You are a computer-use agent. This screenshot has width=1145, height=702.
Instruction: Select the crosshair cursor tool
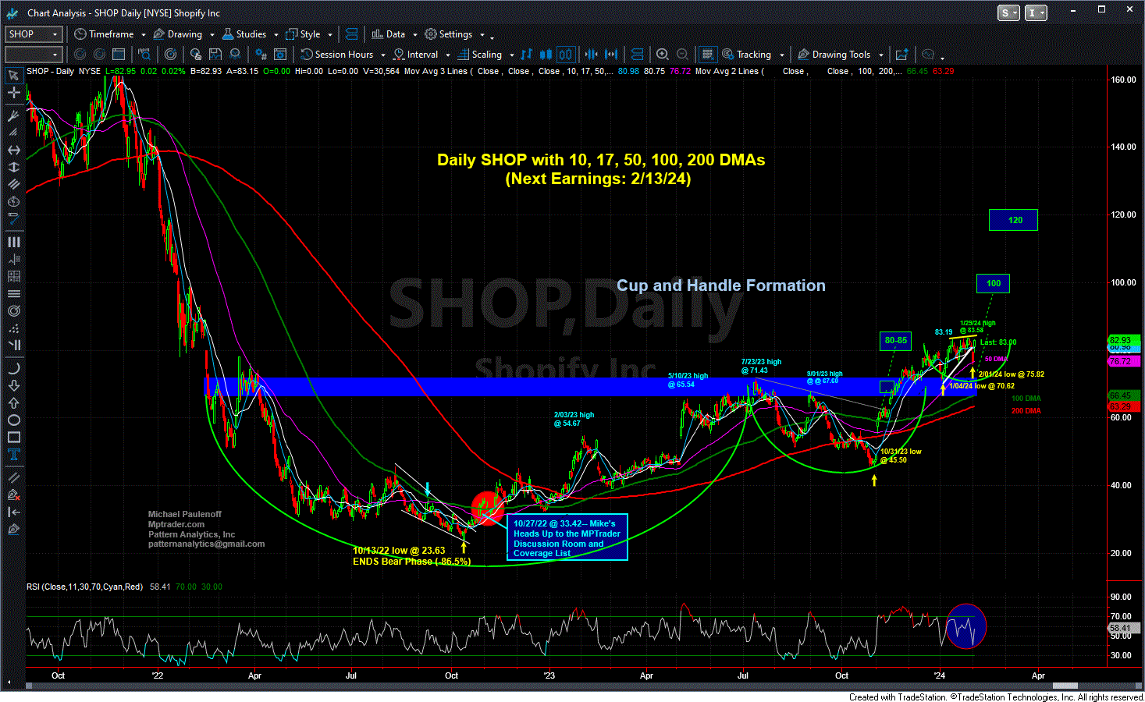coord(13,92)
